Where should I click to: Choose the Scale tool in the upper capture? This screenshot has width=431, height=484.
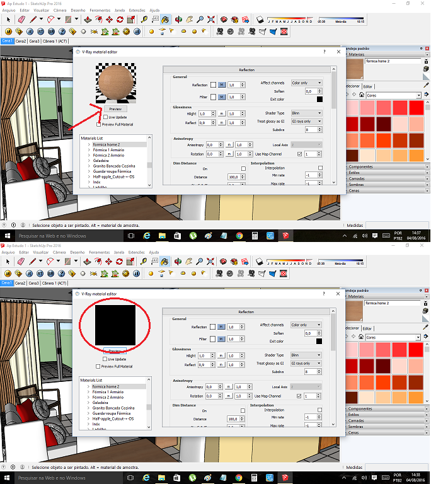[131, 20]
